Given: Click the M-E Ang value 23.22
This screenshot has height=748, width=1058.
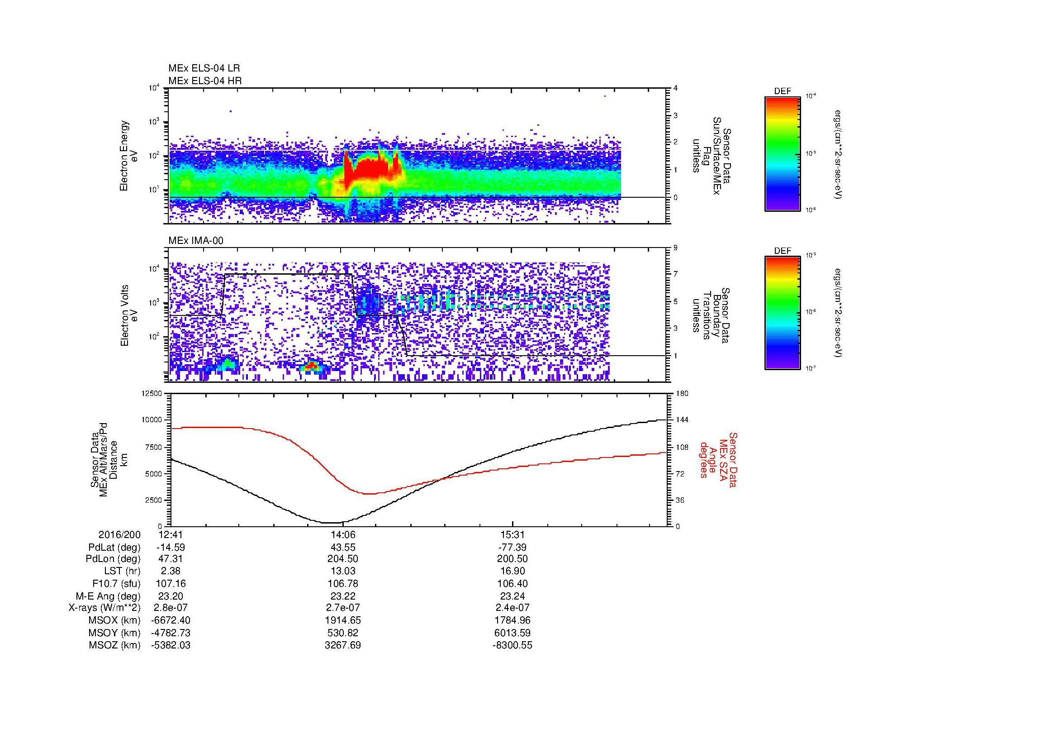Looking at the screenshot, I should pos(343,596).
